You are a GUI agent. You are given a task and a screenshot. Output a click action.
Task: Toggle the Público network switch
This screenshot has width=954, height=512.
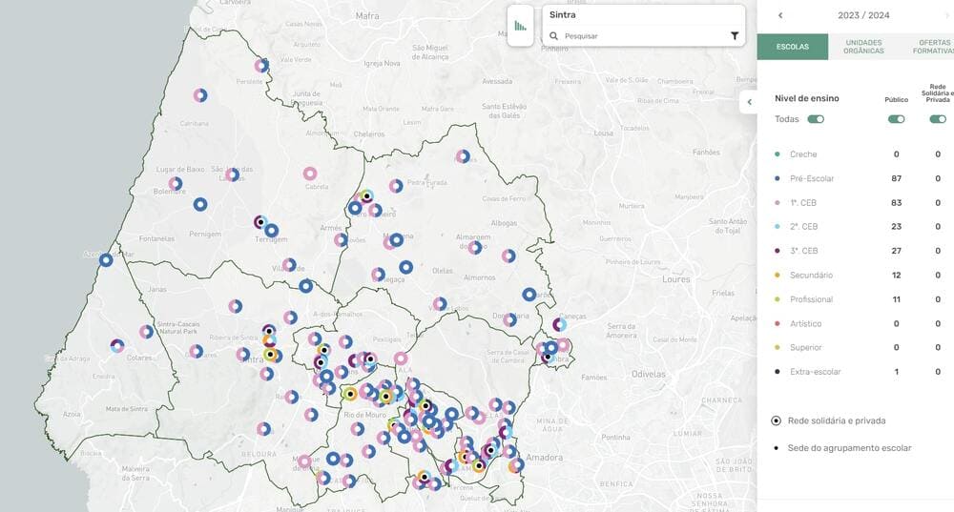tap(896, 119)
